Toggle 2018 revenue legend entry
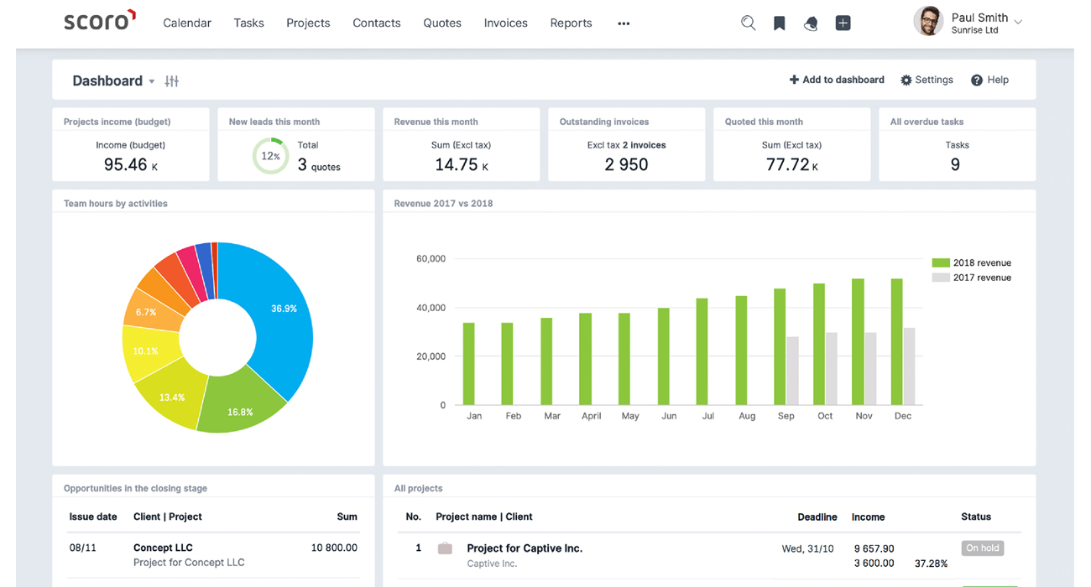Screen dimensions: 1091x587 [972, 262]
